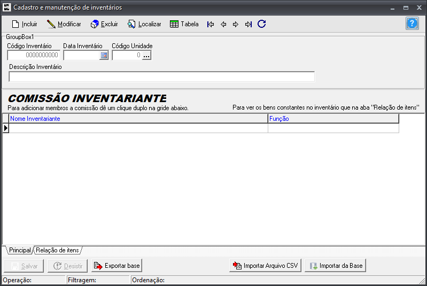Click the Incluir new record button
This screenshot has height=286, width=427.
(25, 24)
